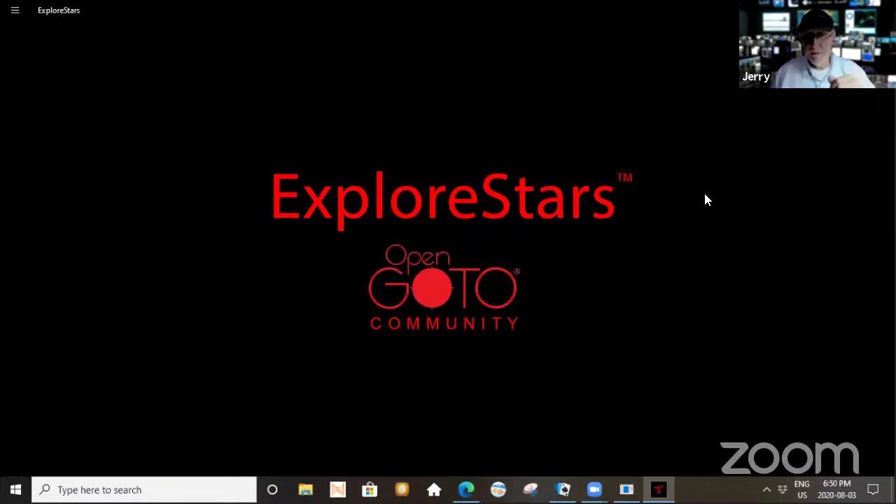Screen dimensions: 896x504
Task: Launch Microsoft Store from the taskbar
Action: point(370,490)
